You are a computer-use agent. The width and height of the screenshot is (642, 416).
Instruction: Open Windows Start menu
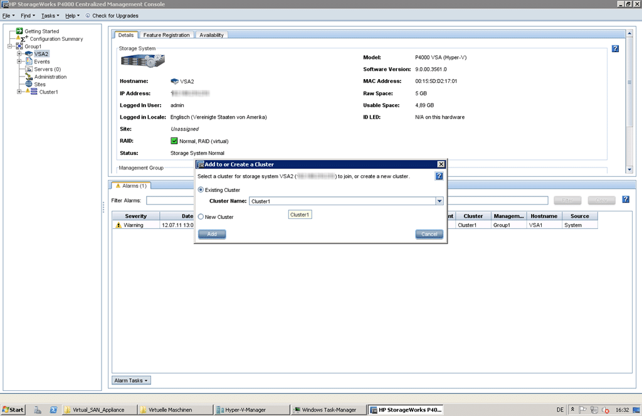click(x=13, y=410)
